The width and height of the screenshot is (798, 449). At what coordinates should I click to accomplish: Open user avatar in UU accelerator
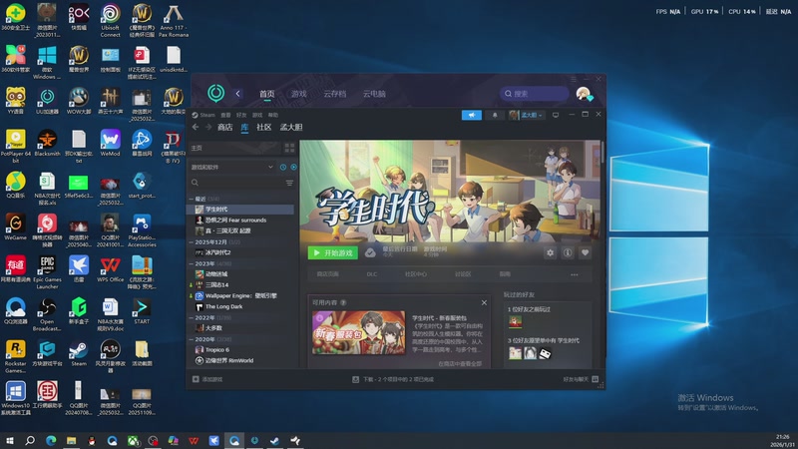click(x=584, y=94)
